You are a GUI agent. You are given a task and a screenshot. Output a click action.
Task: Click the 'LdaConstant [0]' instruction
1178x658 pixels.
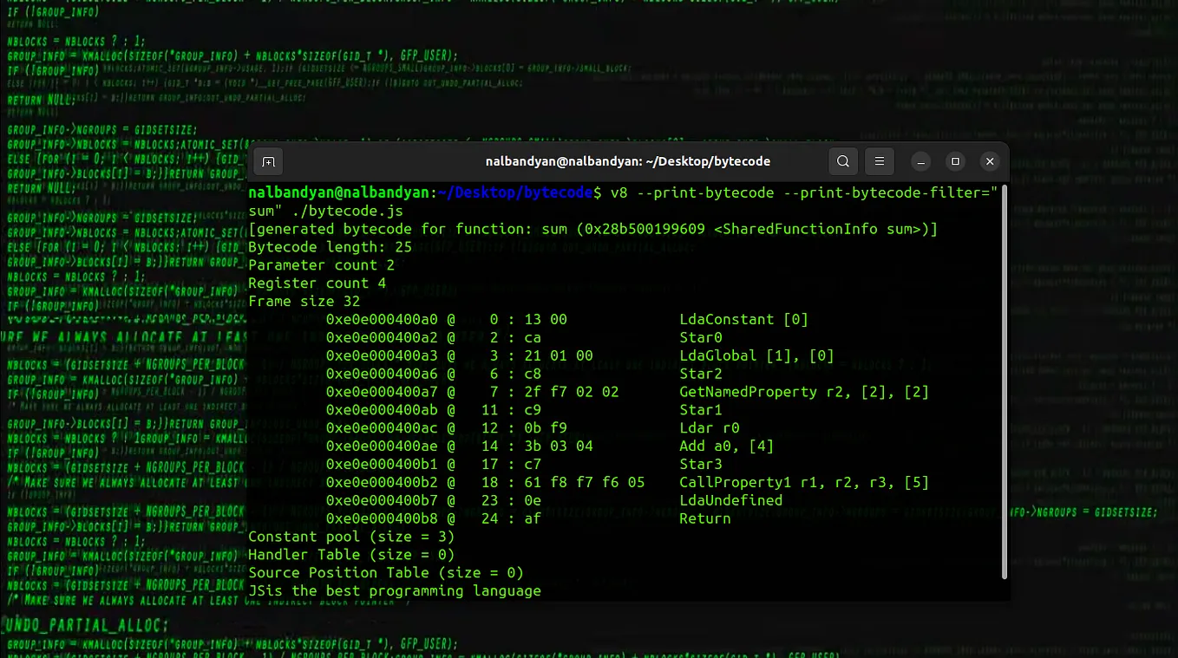743,319
